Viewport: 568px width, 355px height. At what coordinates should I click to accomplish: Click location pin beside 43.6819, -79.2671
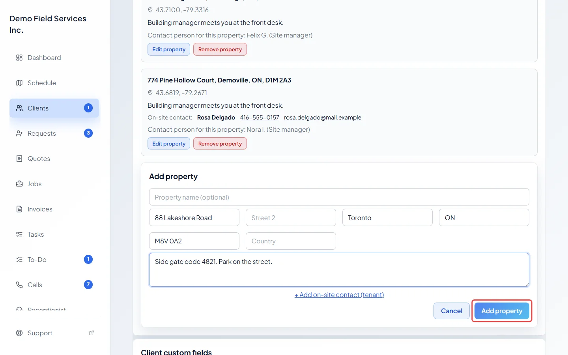tap(150, 93)
